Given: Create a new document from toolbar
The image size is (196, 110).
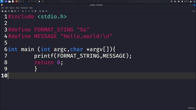Looking at the screenshot, I should click(2, 11).
